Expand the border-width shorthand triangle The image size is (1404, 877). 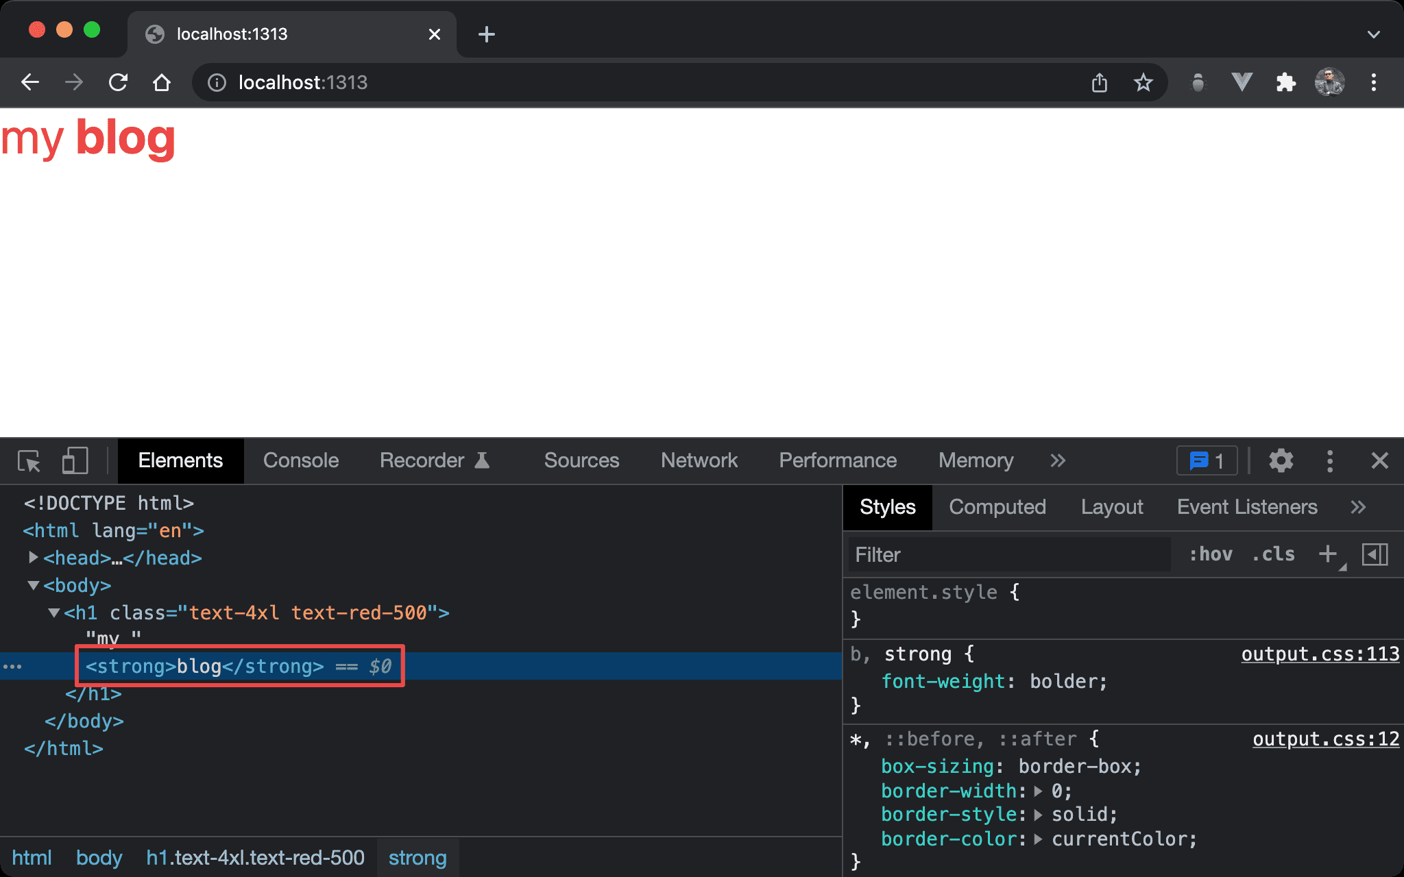1039,791
